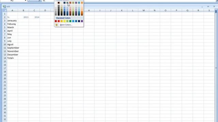218x122 pixels.
Task: Select row 14 header
Action: [5, 58]
